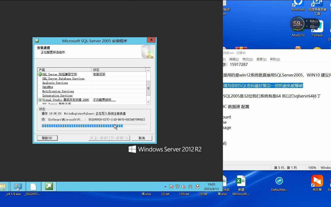The height and width of the screenshot is (207, 331).
Task: Click the green in-progress arrow icon beside Visual Studio
Action: point(40,100)
